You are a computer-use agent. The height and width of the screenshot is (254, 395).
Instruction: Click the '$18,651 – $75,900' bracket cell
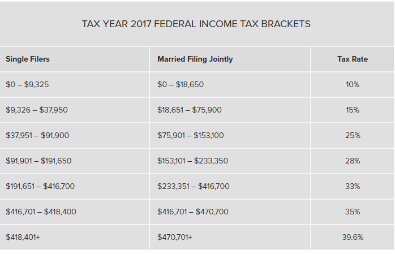click(x=190, y=110)
